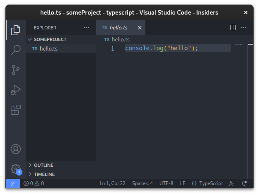Click the editor language status braces icon
Viewport: 259px width, 195px height.
click(194, 183)
